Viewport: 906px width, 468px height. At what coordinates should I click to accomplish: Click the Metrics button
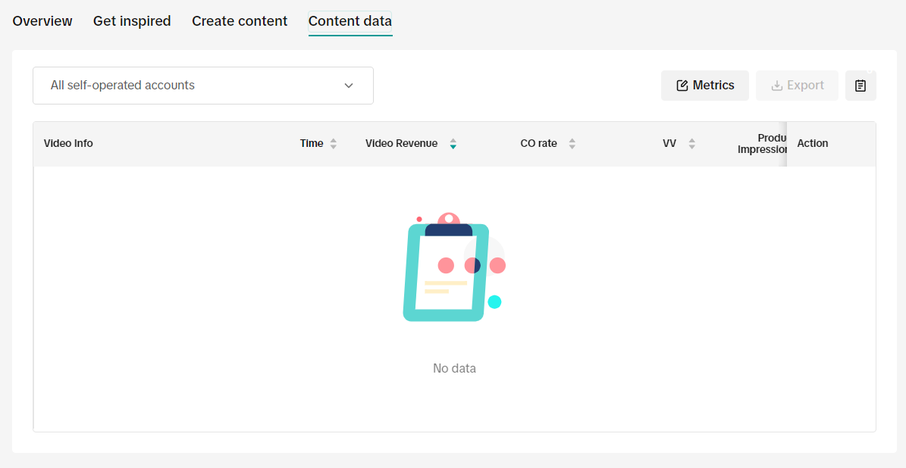click(705, 86)
